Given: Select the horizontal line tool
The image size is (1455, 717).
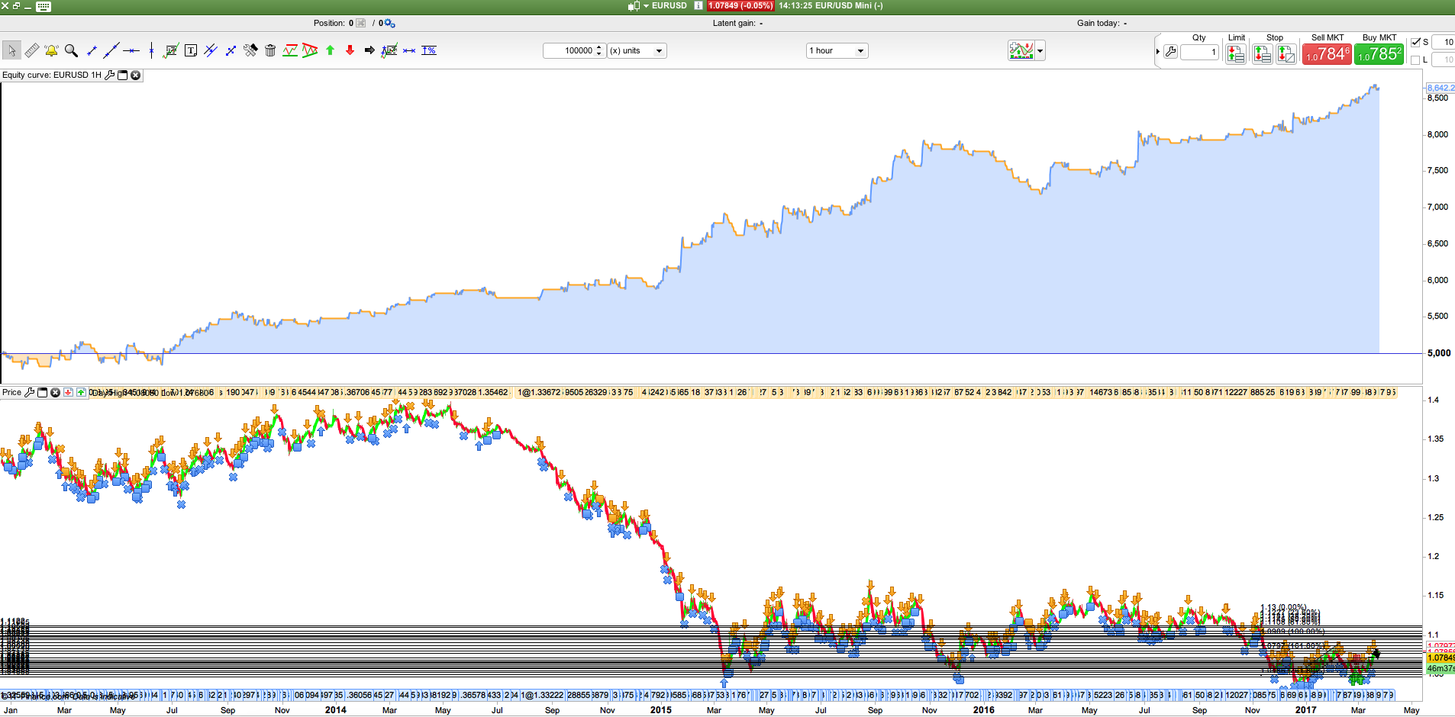Looking at the screenshot, I should (x=131, y=50).
